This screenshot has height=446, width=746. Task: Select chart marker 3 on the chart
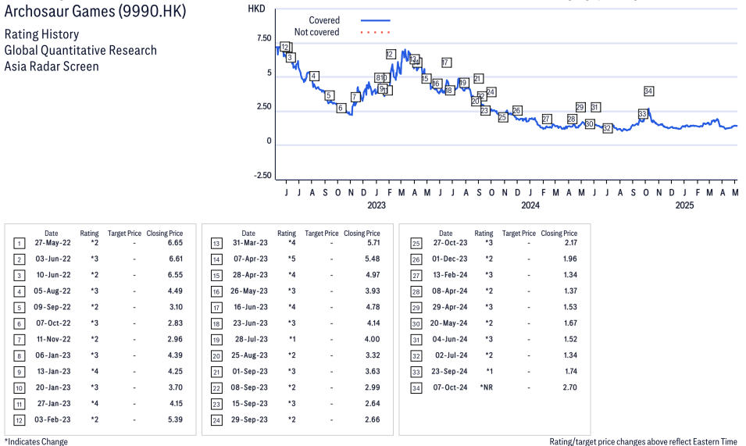click(x=291, y=58)
